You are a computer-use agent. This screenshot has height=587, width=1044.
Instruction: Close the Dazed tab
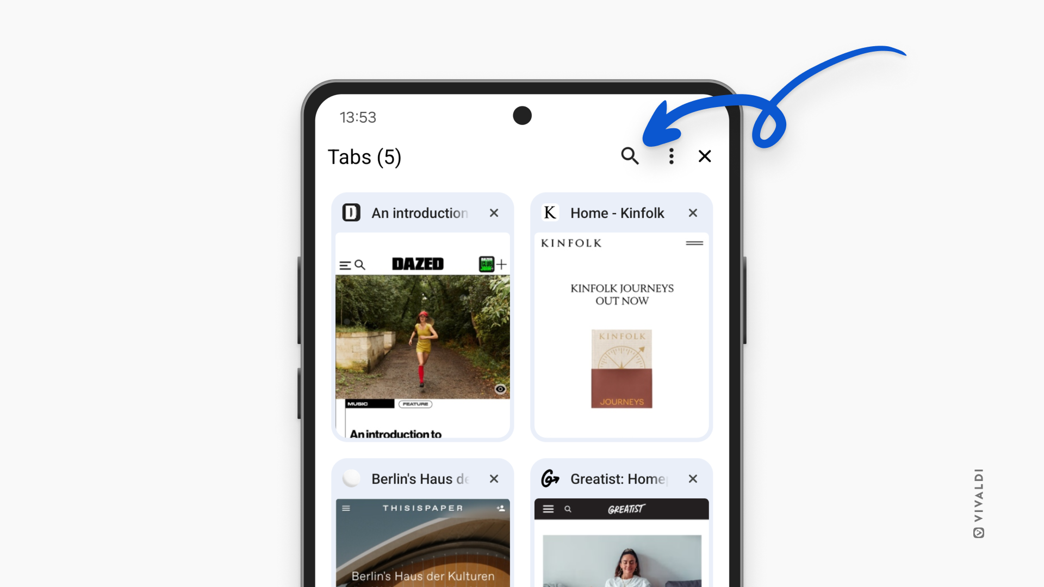click(x=493, y=213)
